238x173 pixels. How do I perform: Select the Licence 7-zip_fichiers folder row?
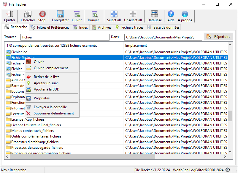pyautogui.click(x=28, y=119)
